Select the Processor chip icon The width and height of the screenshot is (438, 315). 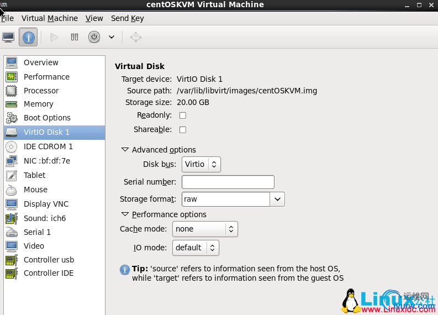click(12, 91)
